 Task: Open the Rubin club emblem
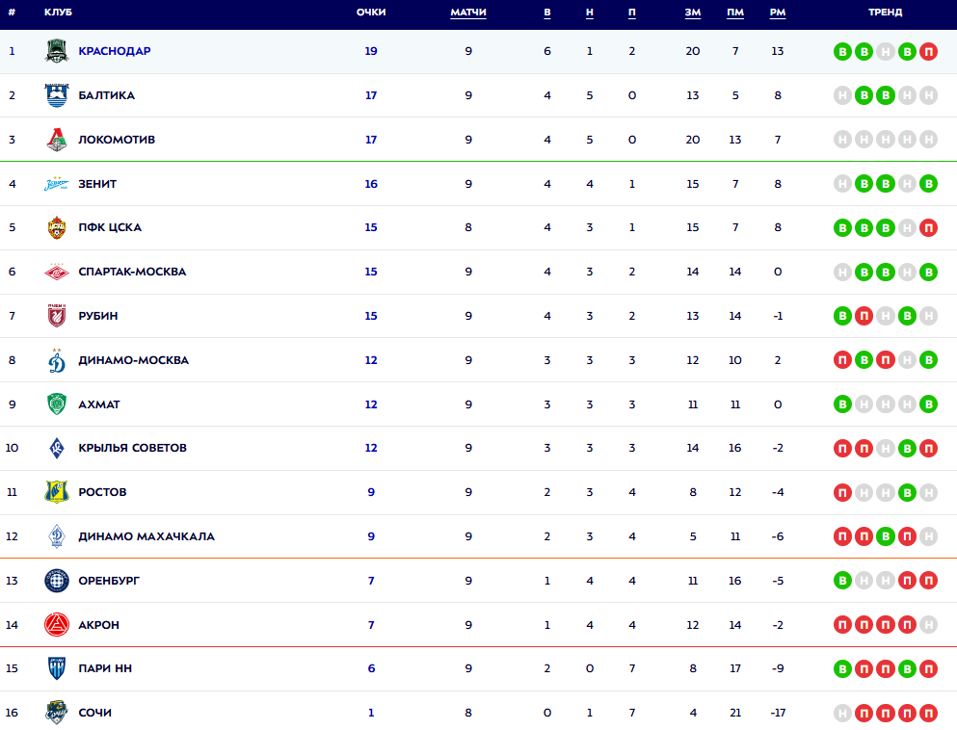point(57,316)
